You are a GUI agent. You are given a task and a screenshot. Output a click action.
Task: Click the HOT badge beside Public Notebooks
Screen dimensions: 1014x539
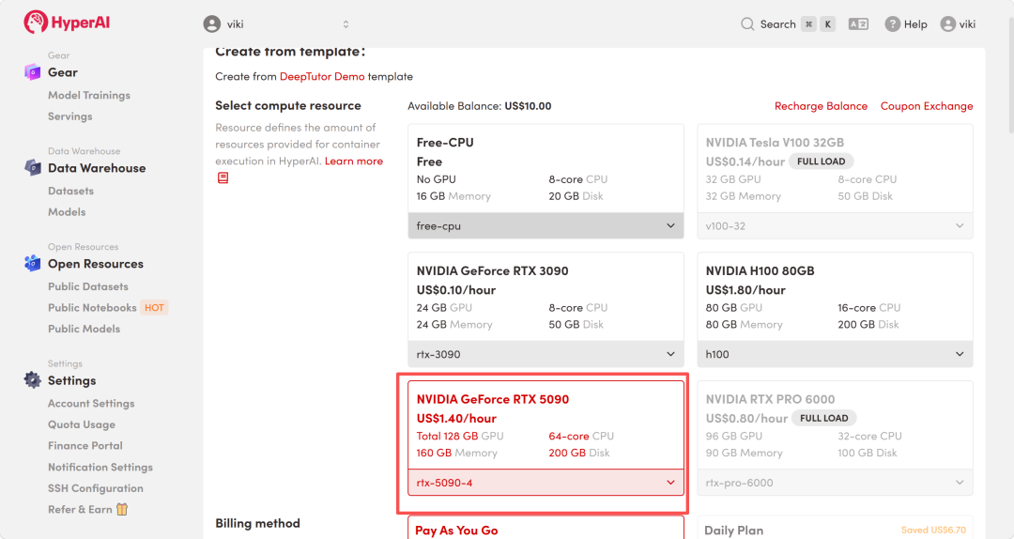click(x=154, y=308)
